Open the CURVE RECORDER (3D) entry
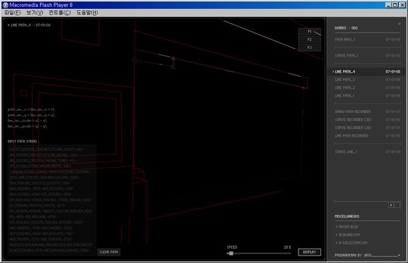 (367, 120)
